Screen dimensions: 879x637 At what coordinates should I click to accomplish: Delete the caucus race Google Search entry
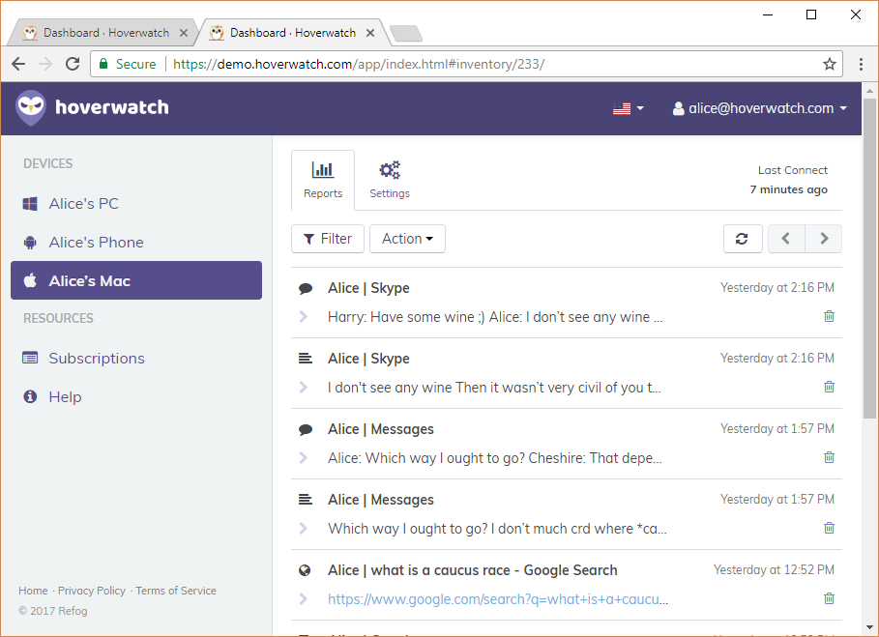[x=829, y=598]
